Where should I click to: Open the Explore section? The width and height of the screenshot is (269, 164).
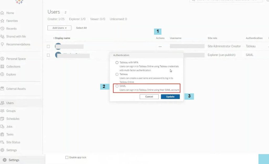pos(11,74)
